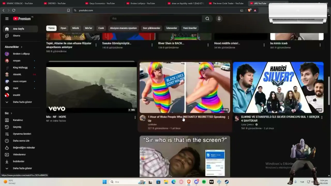The width and height of the screenshot is (331, 186).
Task: Open File Explorer from the taskbar
Action: [166, 182]
